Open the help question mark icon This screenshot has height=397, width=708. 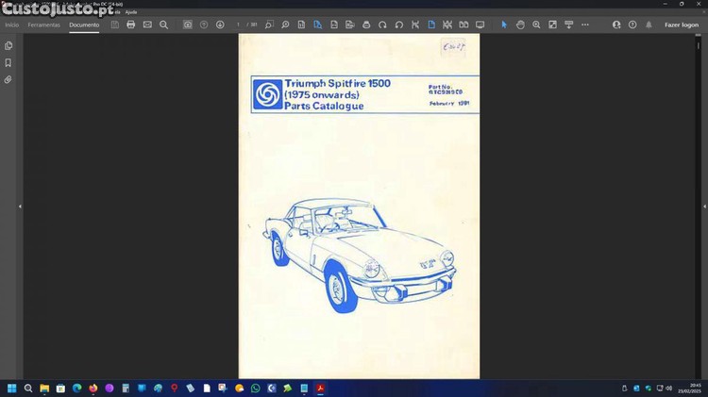click(x=632, y=25)
